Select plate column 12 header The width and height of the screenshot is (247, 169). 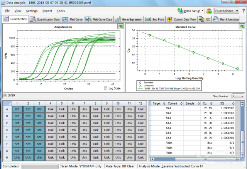(140, 103)
